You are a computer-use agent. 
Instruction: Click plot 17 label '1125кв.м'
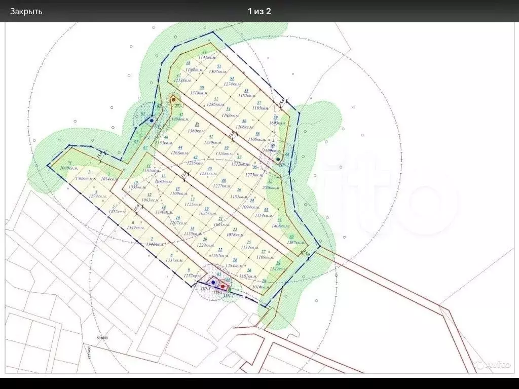(x=193, y=205)
